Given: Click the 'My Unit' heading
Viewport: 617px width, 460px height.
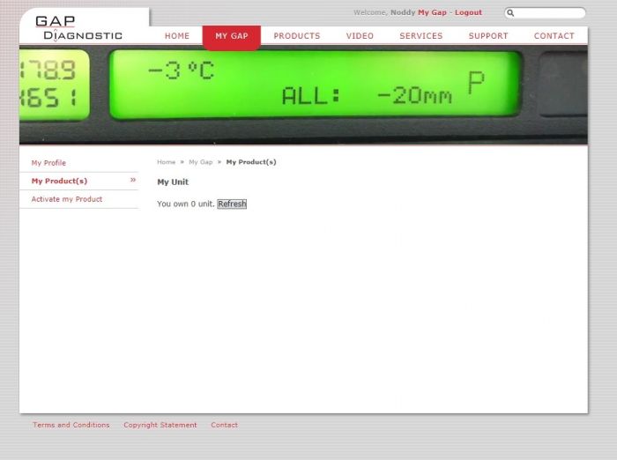Looking at the screenshot, I should 173,182.
